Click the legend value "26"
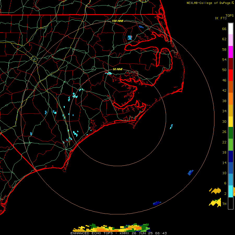Screen dimensions: 235x235 click(x=224, y=132)
